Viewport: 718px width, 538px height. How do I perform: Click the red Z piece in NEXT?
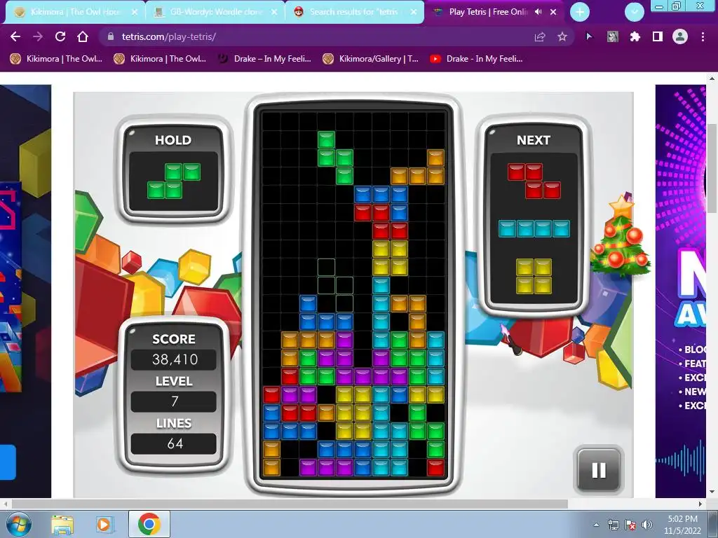(534, 181)
